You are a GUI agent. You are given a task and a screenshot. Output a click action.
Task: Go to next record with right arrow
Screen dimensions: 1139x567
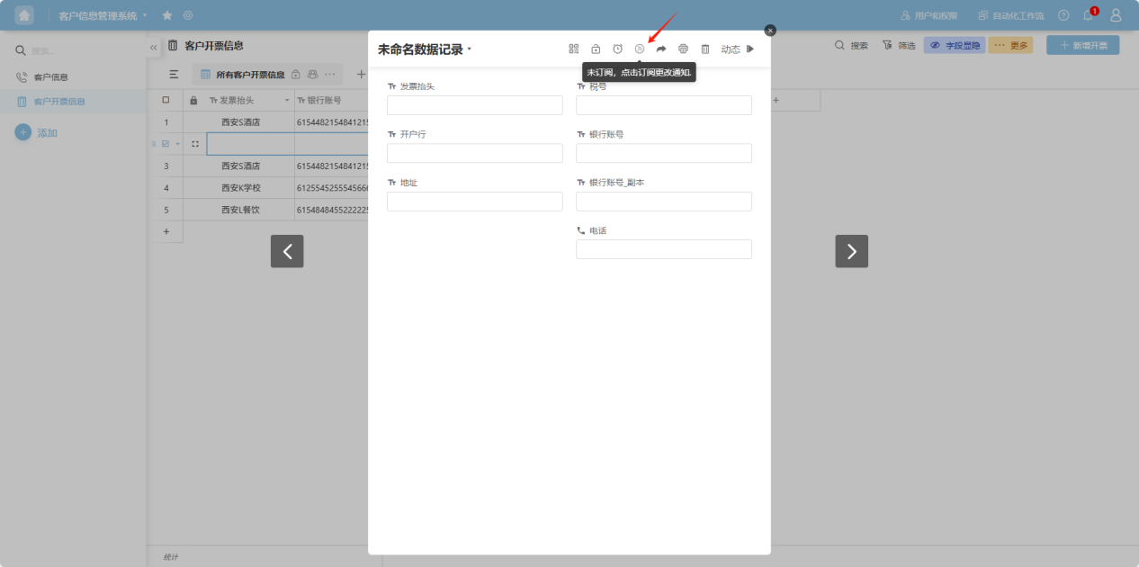point(851,251)
